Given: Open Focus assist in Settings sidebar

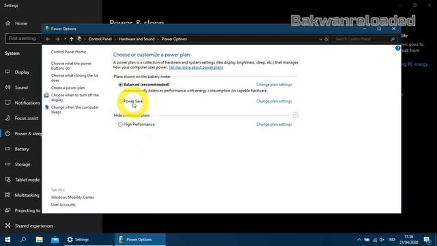Looking at the screenshot, I should (x=21, y=118).
